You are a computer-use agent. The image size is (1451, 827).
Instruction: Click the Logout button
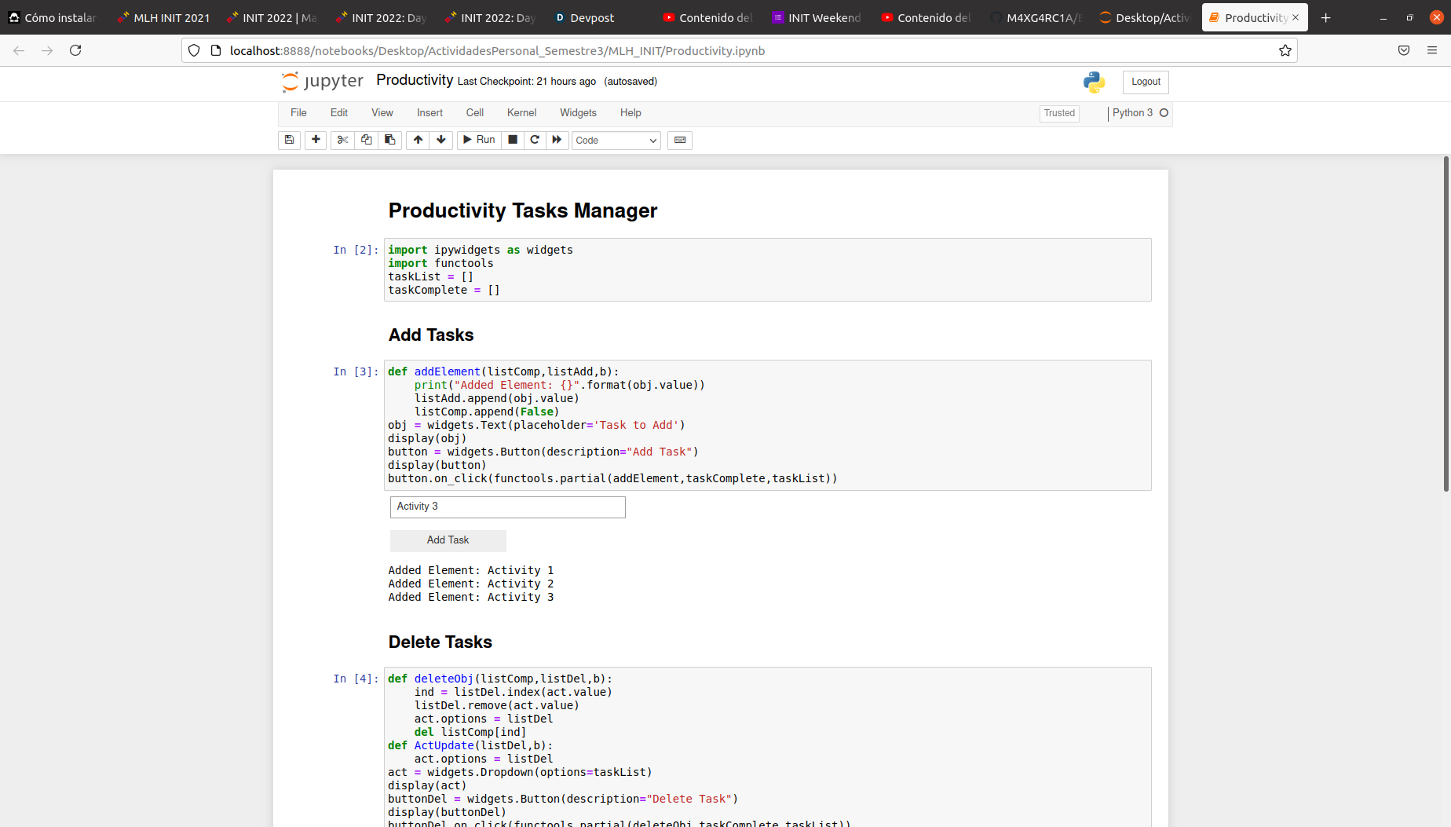point(1145,82)
